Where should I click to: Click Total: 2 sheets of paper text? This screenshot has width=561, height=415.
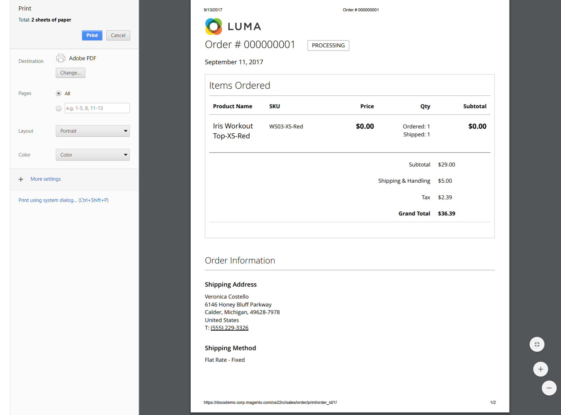pos(45,20)
